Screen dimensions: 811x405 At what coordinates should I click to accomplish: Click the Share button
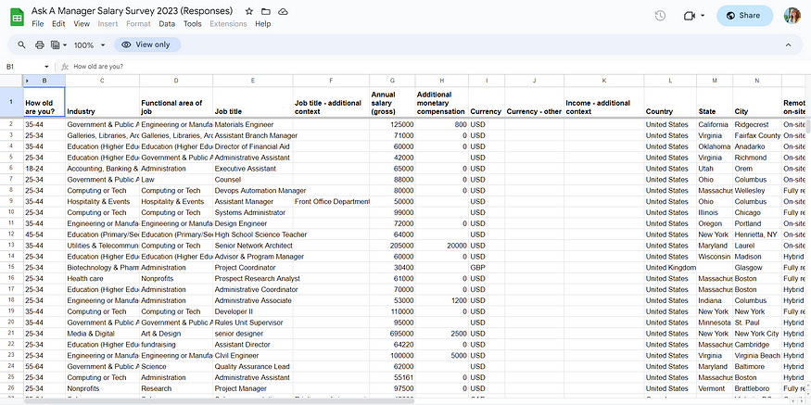pyautogui.click(x=744, y=16)
